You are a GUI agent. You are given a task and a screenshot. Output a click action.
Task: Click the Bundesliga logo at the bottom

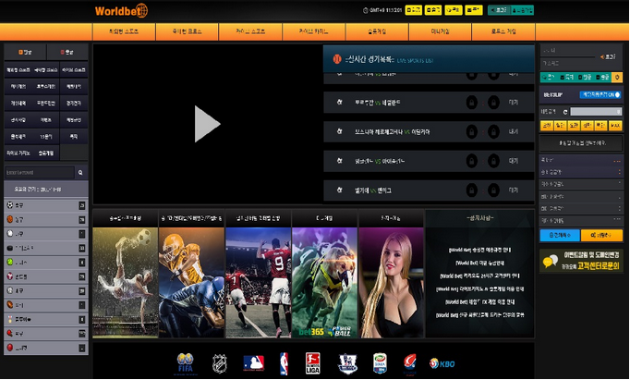312,363
